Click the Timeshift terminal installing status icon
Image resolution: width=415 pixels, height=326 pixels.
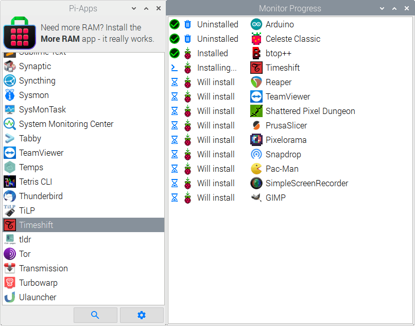point(175,68)
